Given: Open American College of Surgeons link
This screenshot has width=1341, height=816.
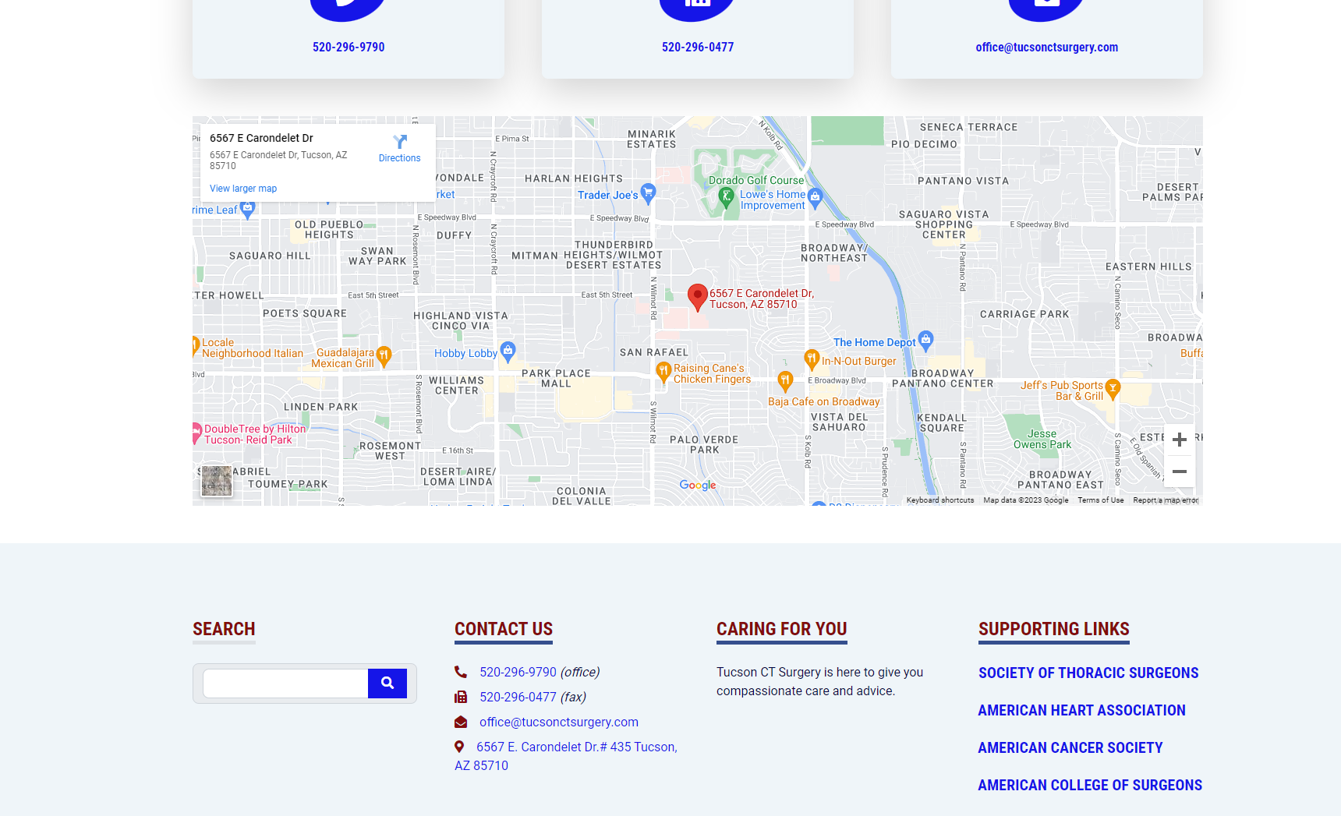Looking at the screenshot, I should click(1090, 785).
